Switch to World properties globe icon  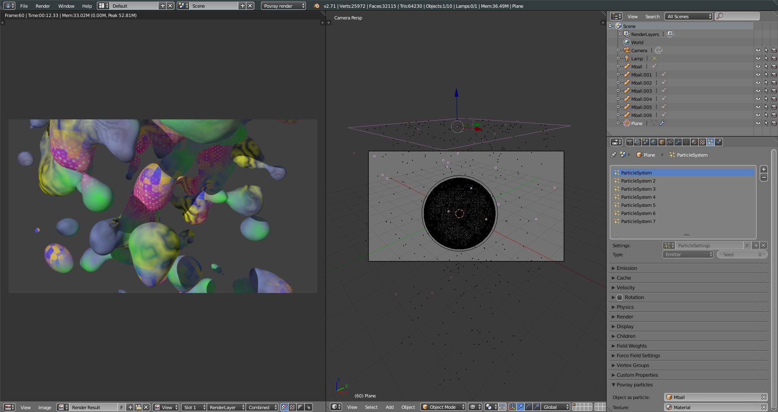654,142
